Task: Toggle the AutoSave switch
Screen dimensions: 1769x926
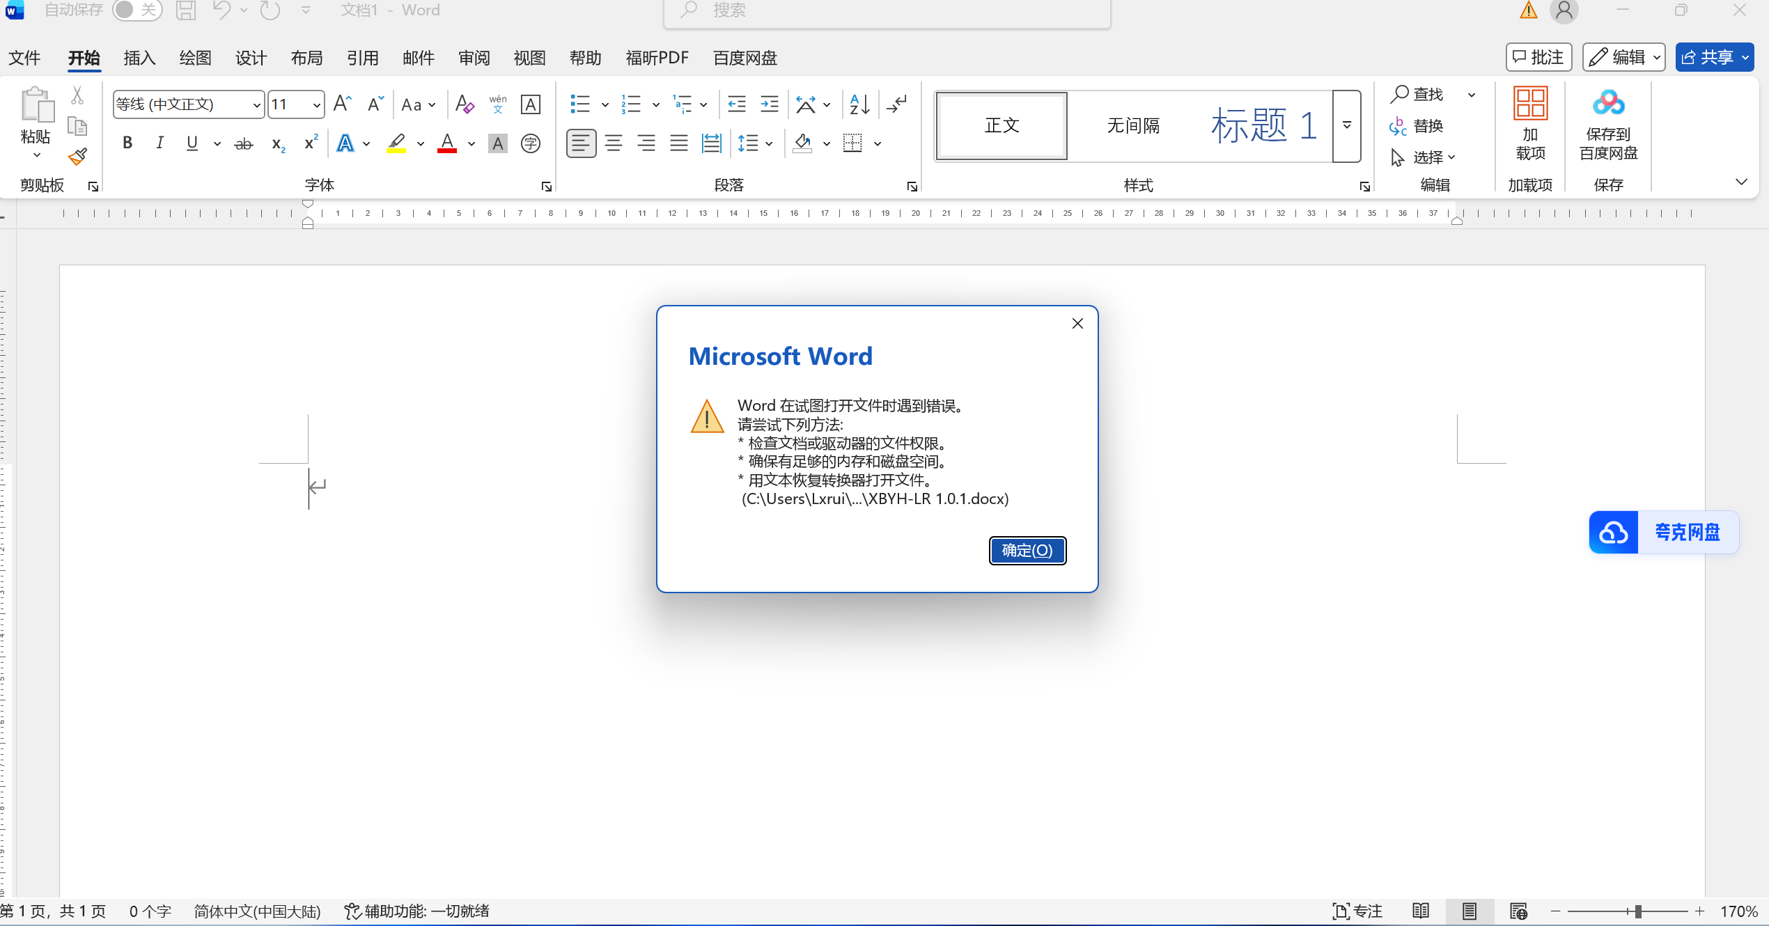Action: click(137, 10)
